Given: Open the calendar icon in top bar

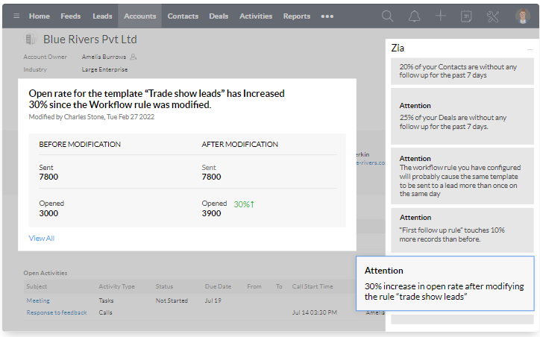Looking at the screenshot, I should [466, 16].
